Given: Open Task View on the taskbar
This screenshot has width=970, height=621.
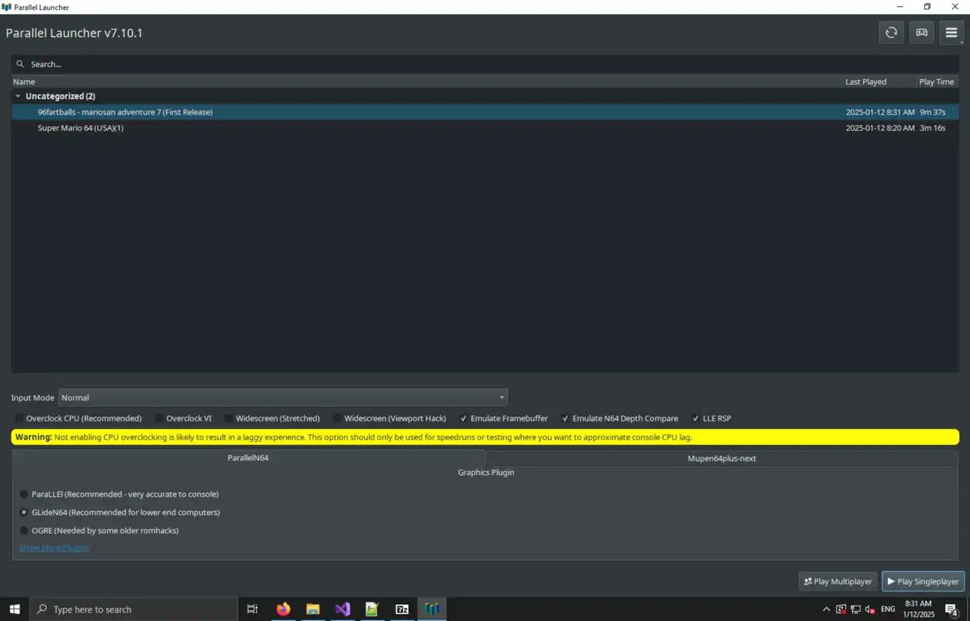Looking at the screenshot, I should (x=252, y=609).
